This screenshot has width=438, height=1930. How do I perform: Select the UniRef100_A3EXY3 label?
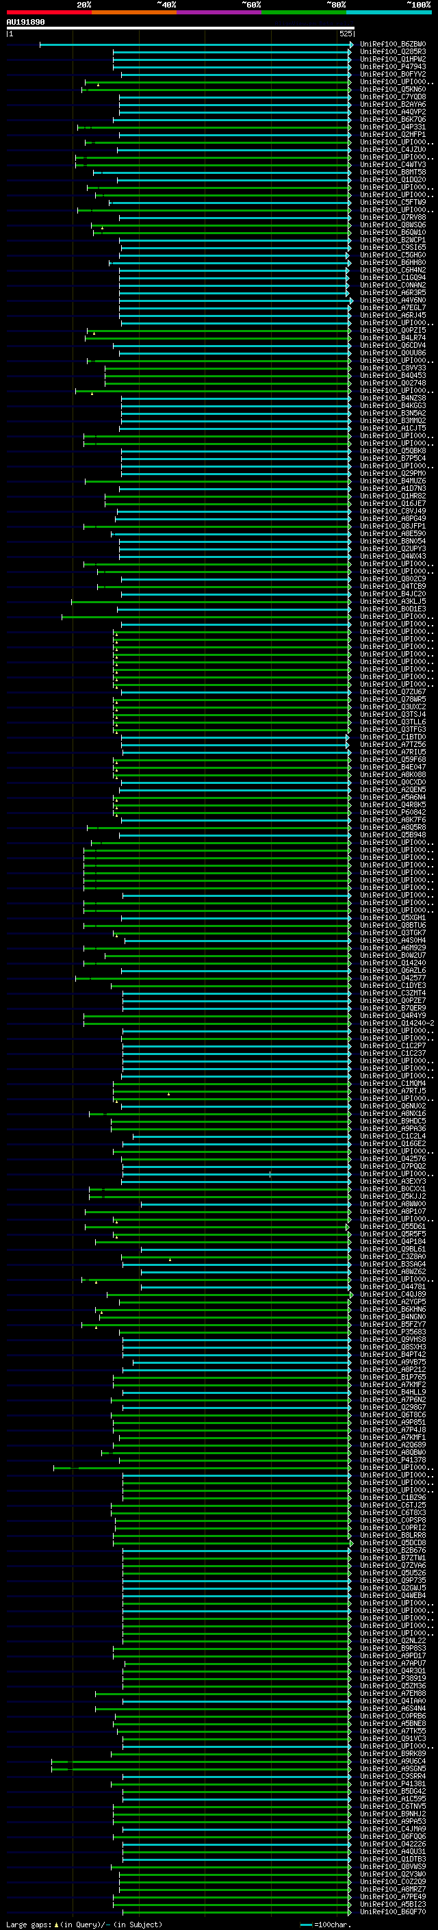pos(393,1182)
